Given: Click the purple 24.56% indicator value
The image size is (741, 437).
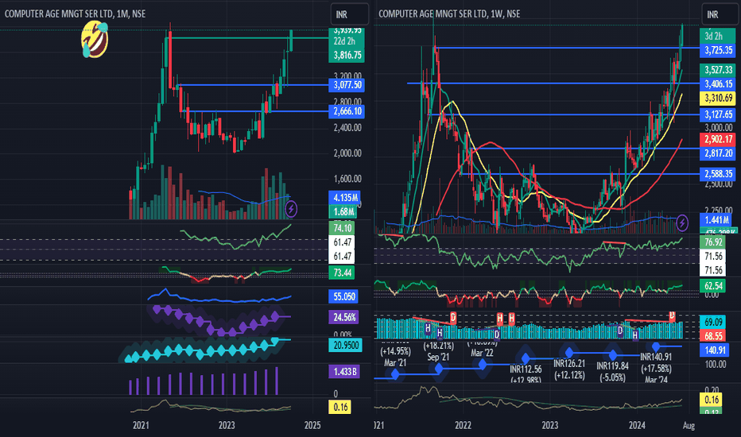Looking at the screenshot, I should (x=344, y=317).
